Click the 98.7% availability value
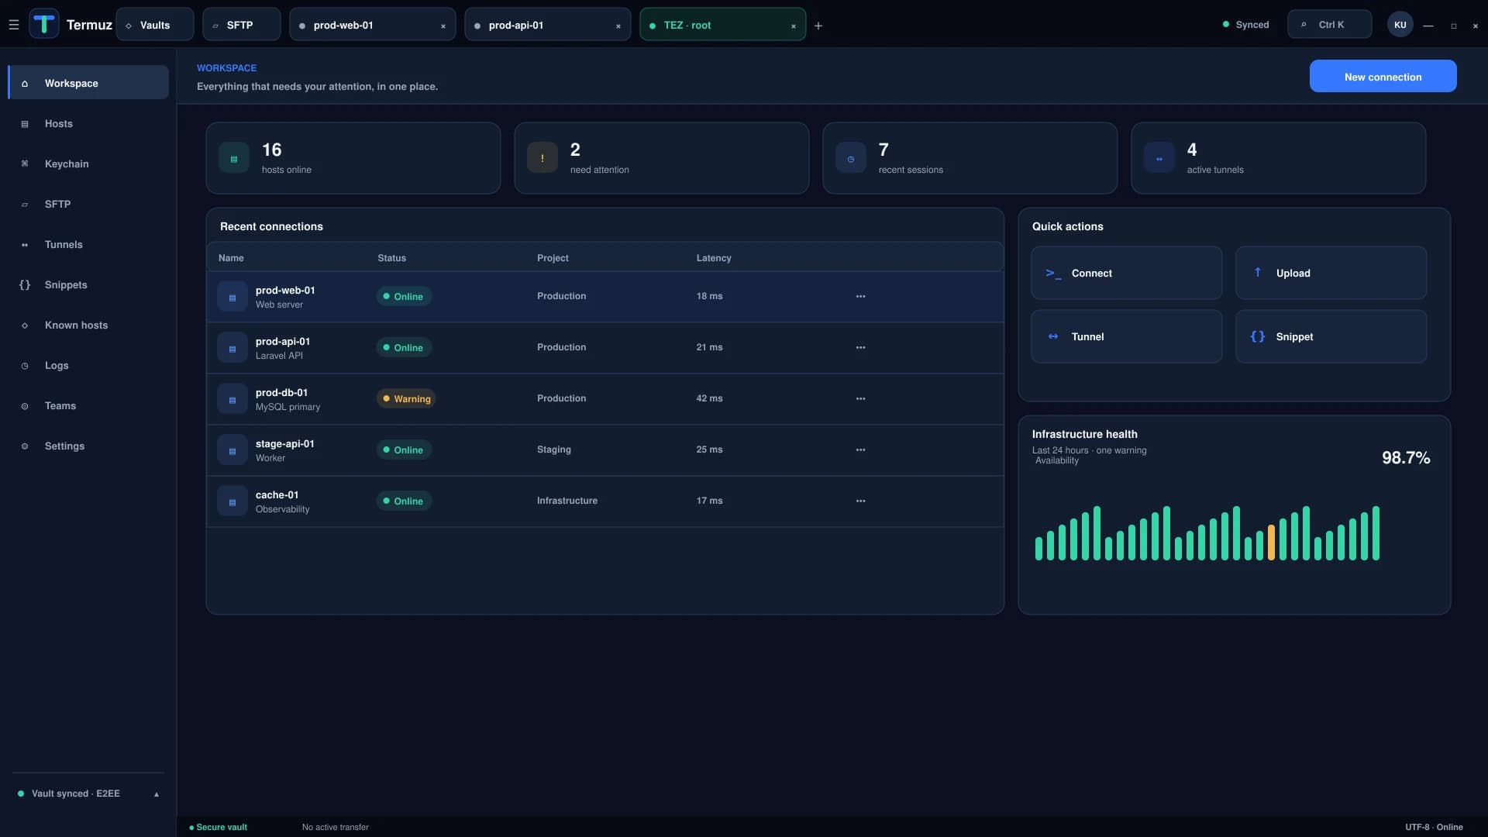 pyautogui.click(x=1406, y=457)
